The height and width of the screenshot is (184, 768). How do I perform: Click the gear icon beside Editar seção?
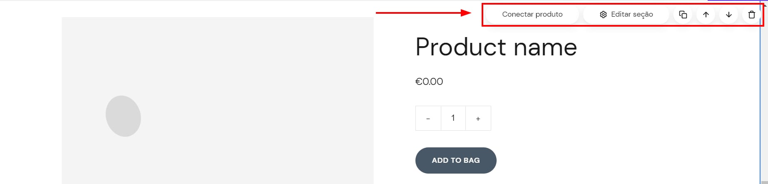603,15
